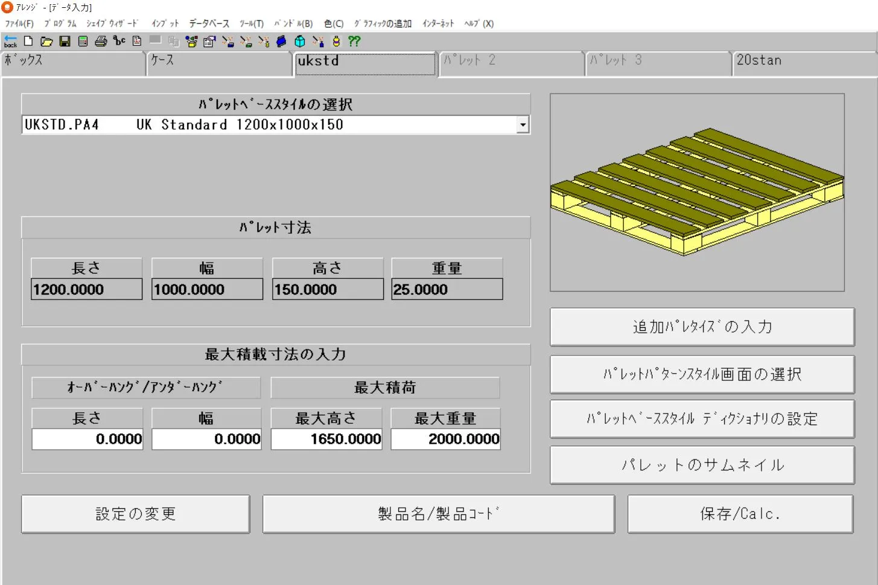This screenshot has width=878, height=585.
Task: Click the help ?? icon at toolbar end
Action: pyautogui.click(x=354, y=41)
